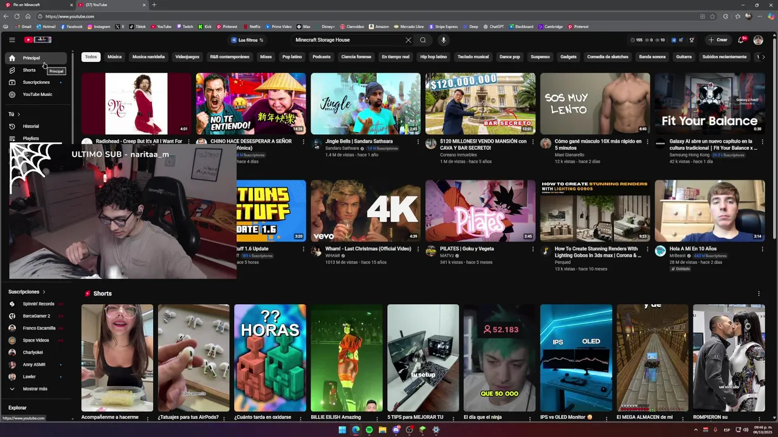Select the Comedia de sketches chip
778x437 pixels.
608,57
